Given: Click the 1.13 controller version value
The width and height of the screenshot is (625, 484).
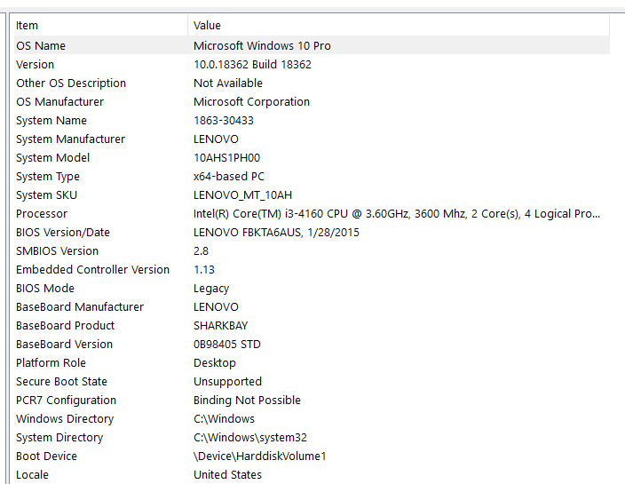Looking at the screenshot, I should [x=204, y=269].
